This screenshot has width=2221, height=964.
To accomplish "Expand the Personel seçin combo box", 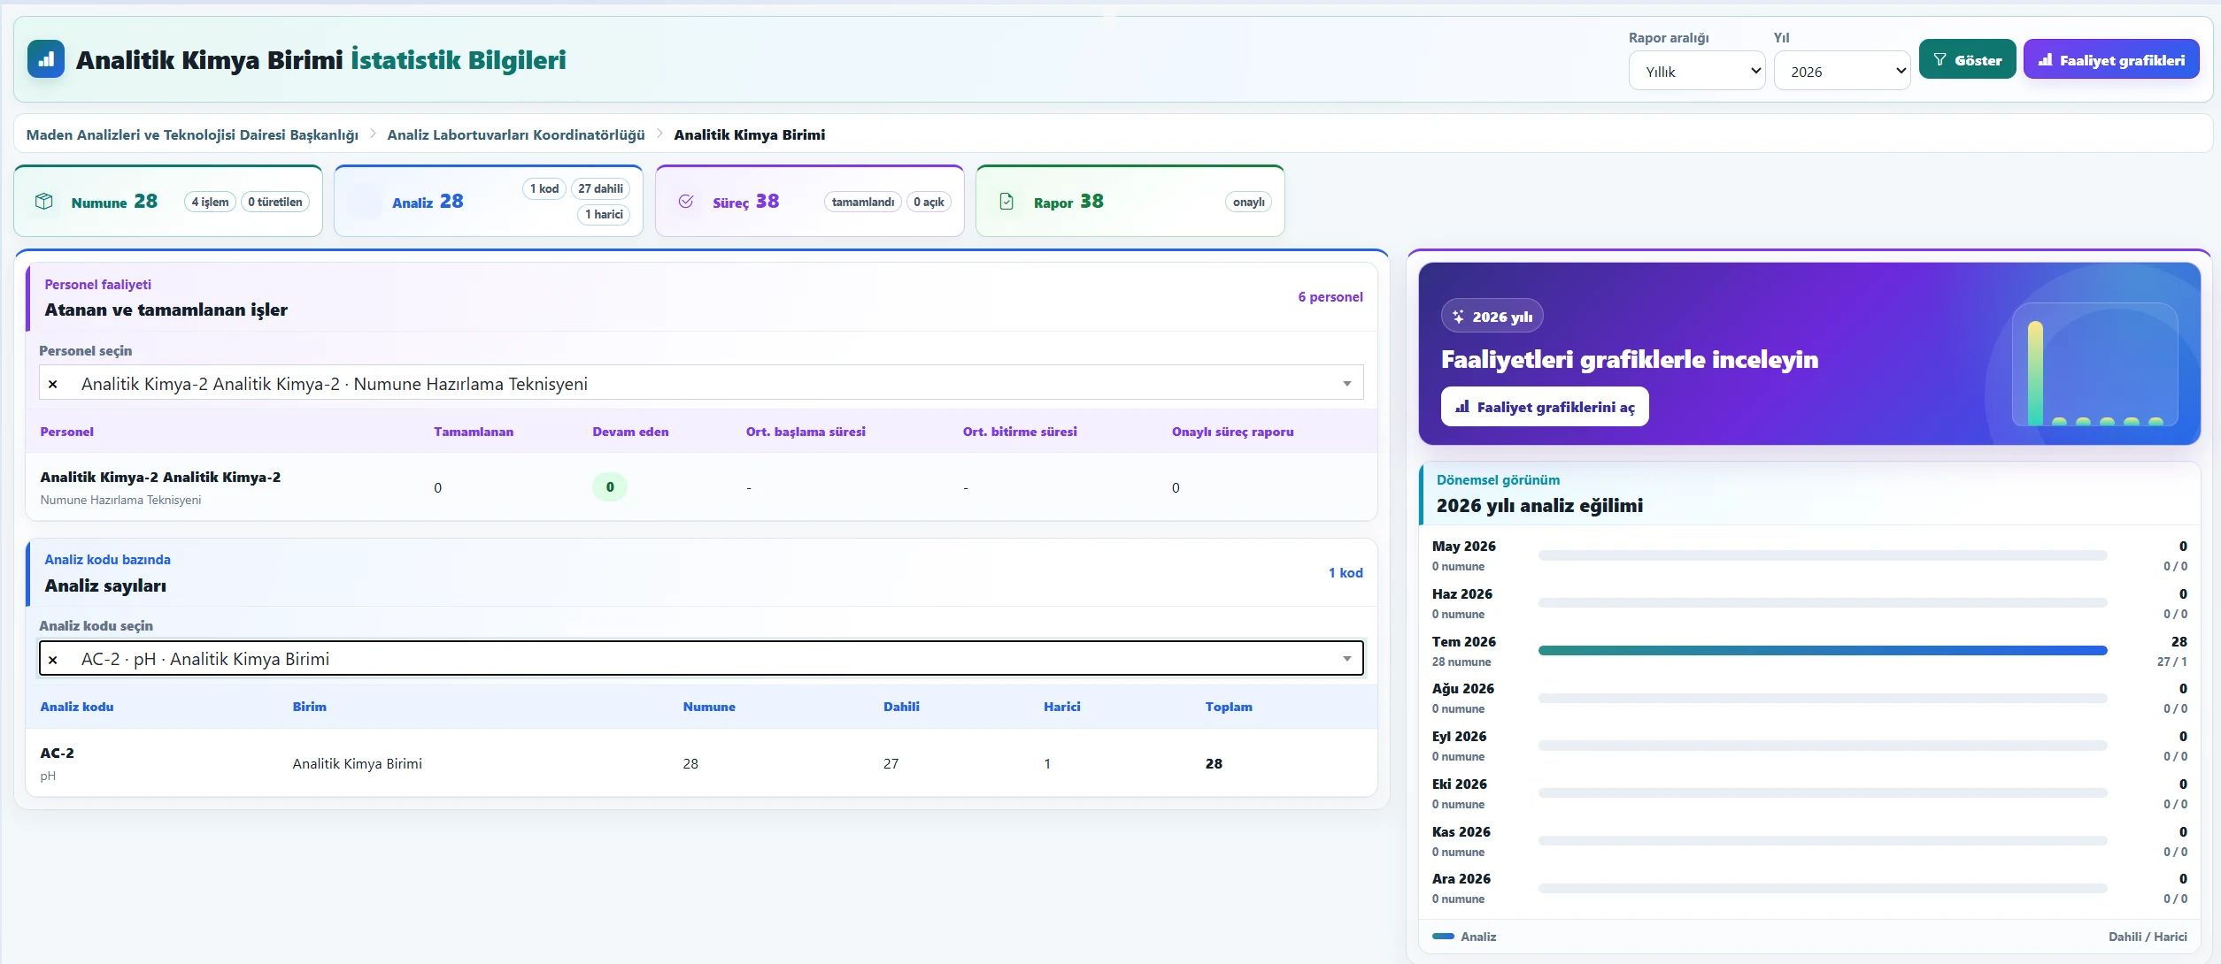I will tap(701, 383).
